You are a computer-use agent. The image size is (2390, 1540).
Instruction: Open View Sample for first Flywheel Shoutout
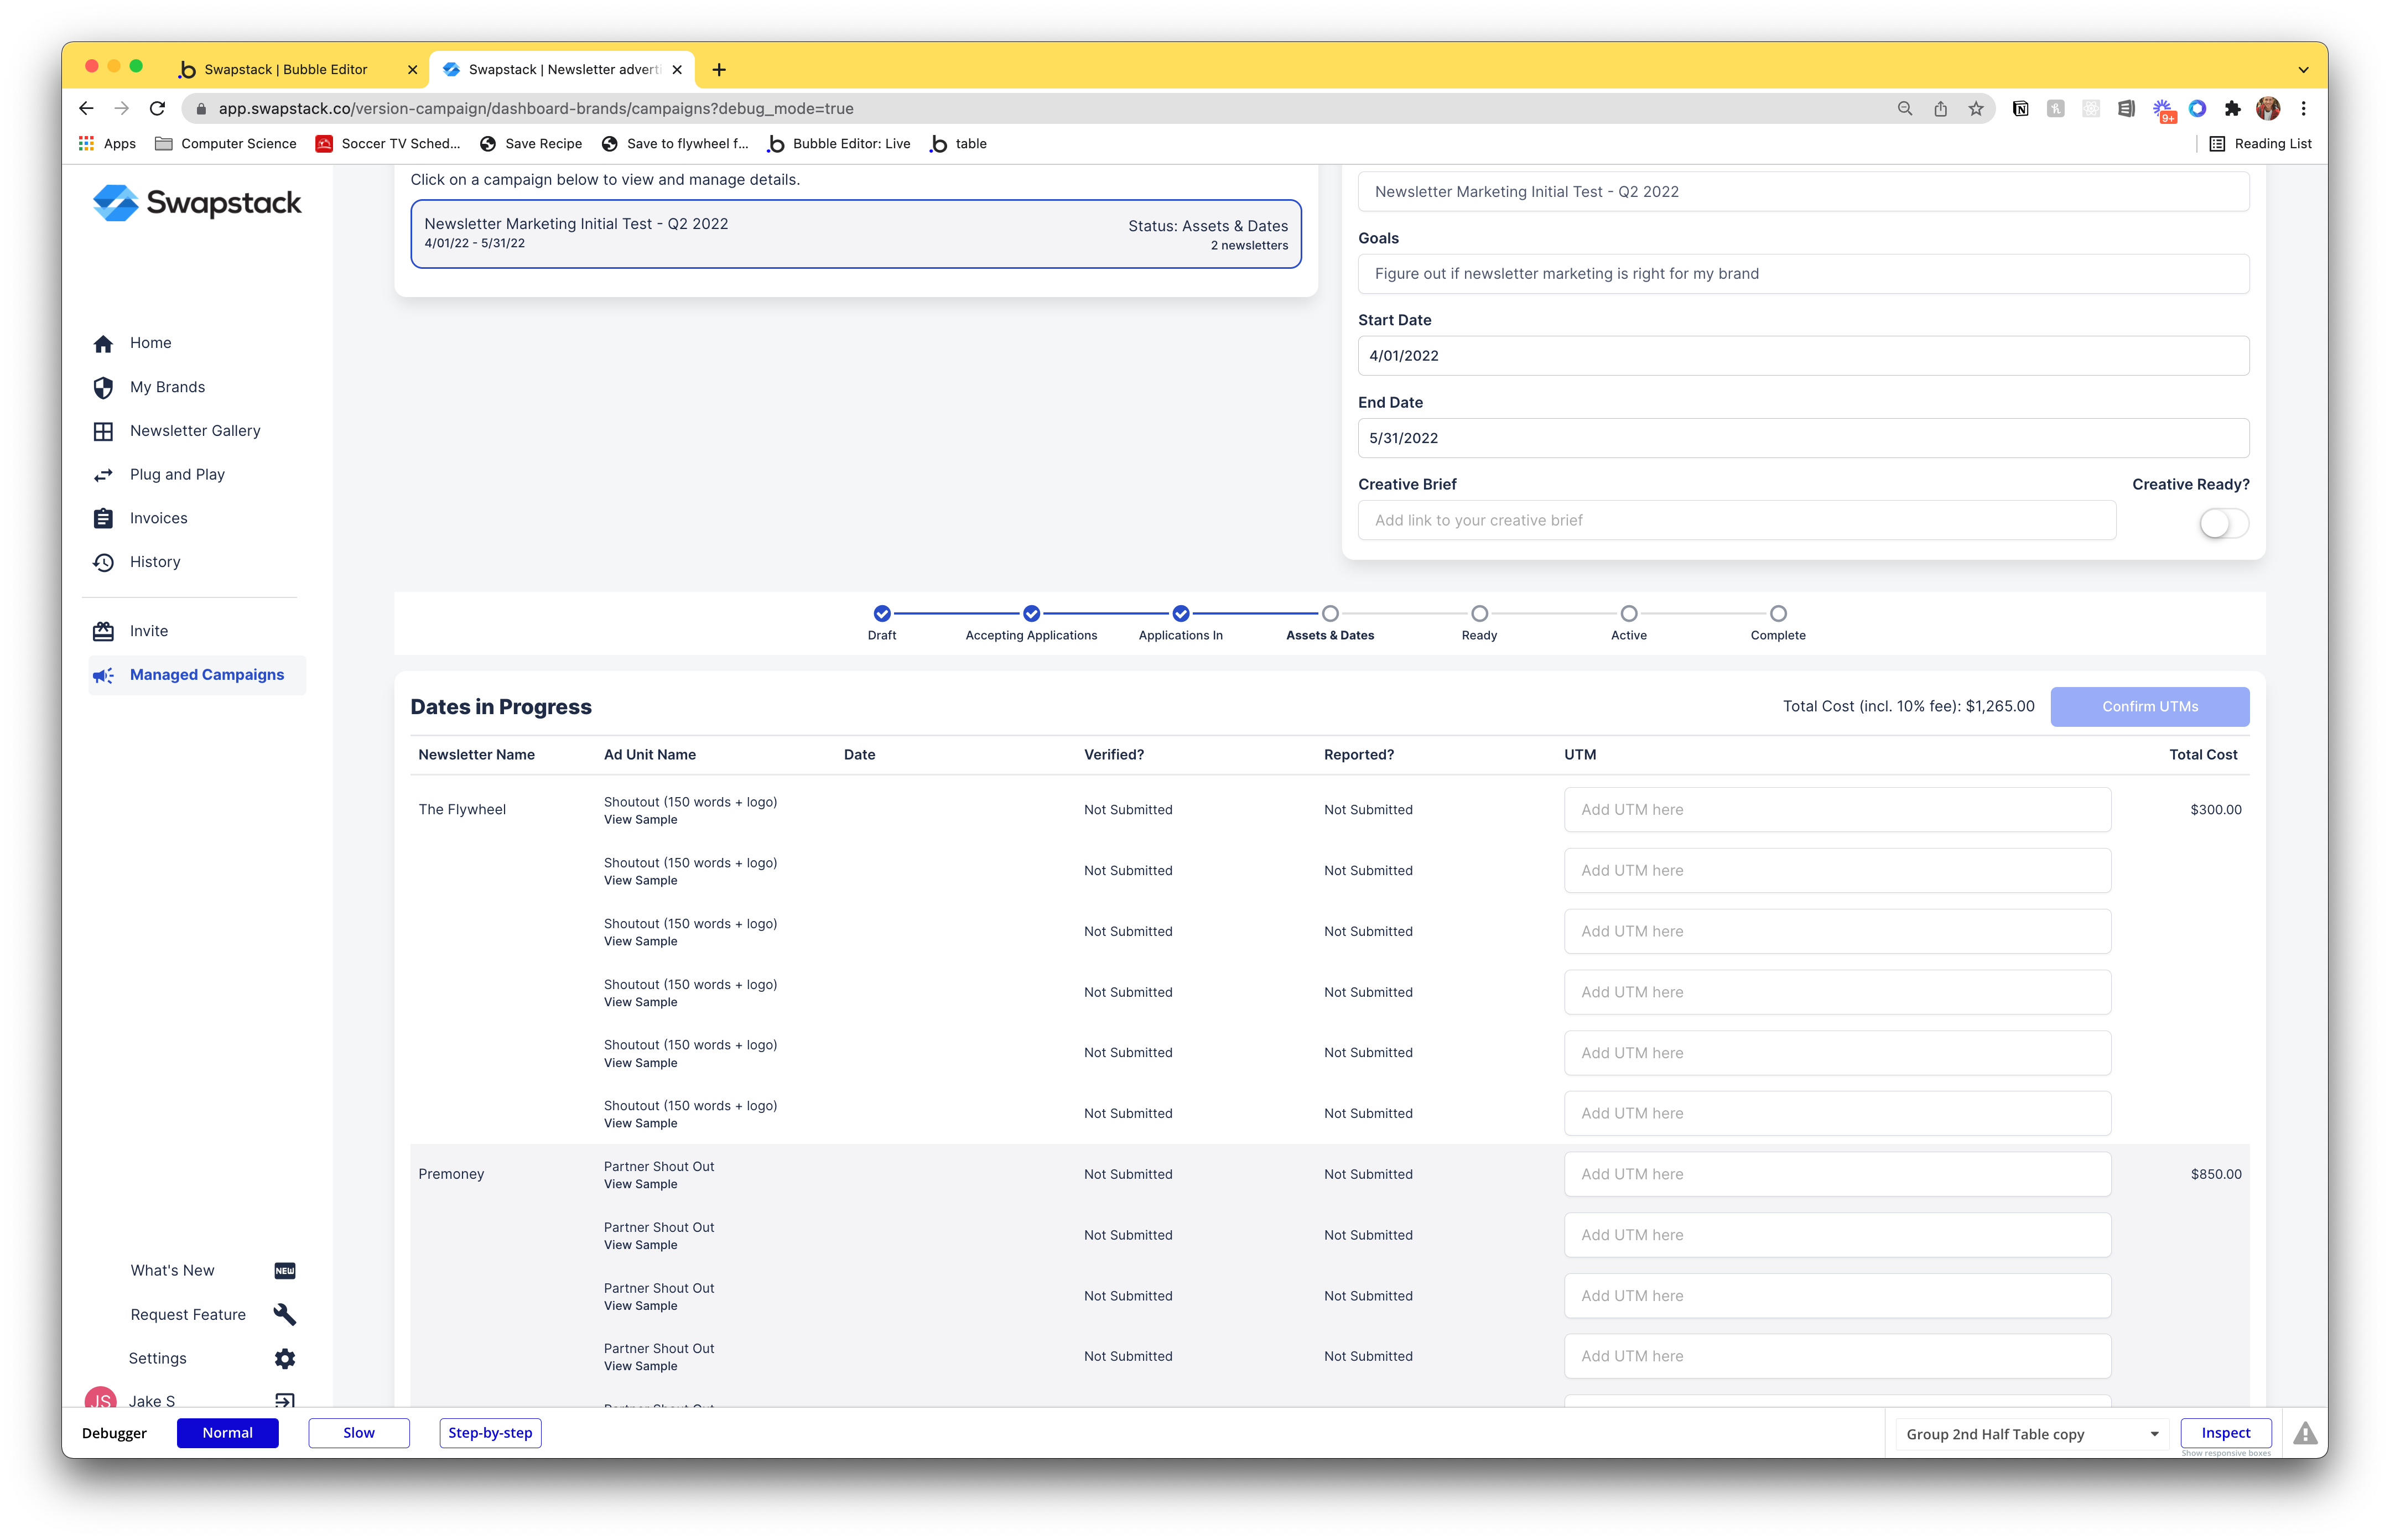point(640,820)
